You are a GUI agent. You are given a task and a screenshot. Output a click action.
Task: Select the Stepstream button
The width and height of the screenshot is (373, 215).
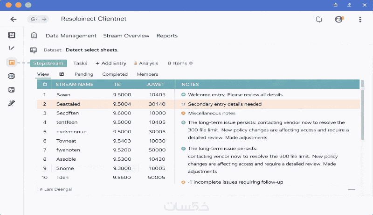(48, 63)
